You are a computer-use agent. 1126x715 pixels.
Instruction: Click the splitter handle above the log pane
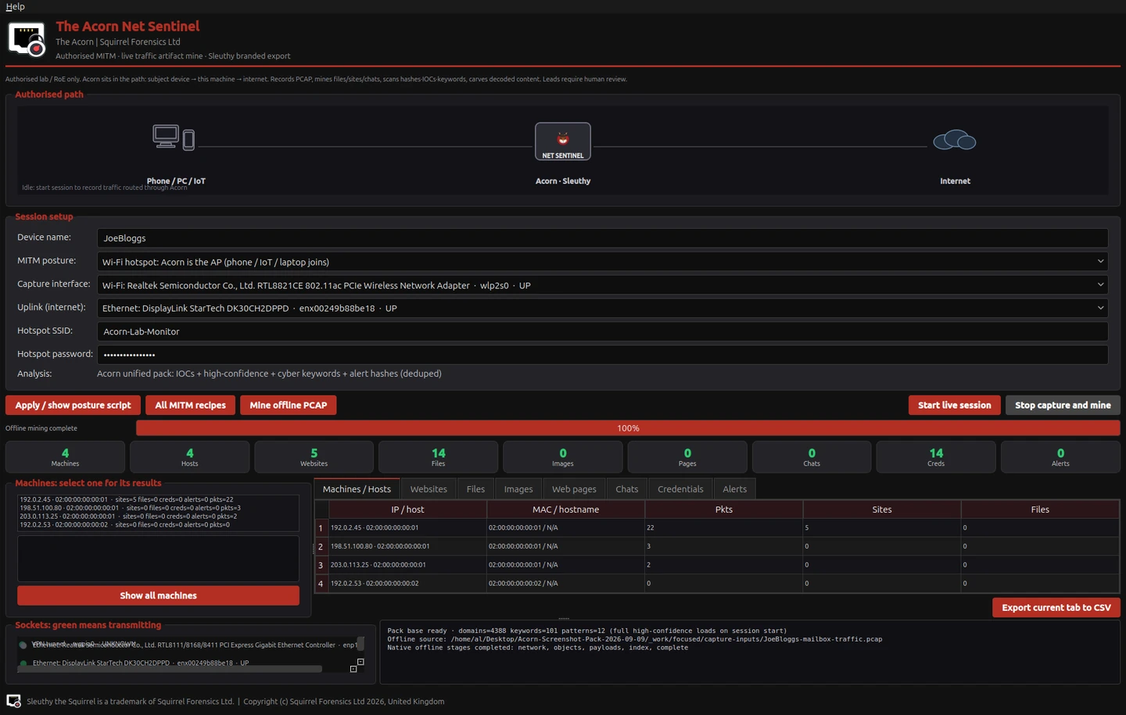563,618
